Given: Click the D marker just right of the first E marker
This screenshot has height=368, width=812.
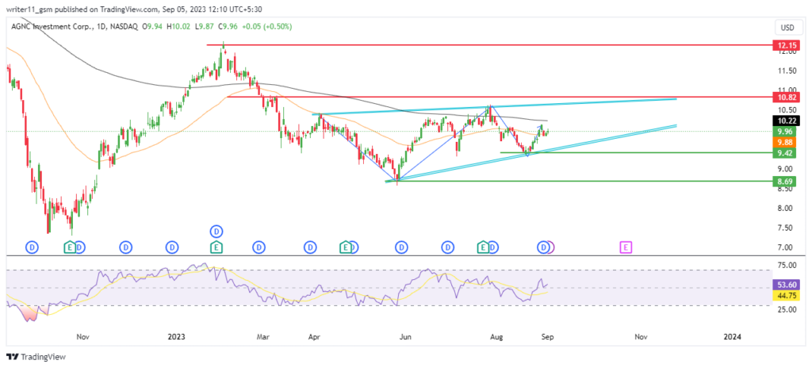Looking at the screenshot, I should point(80,248).
